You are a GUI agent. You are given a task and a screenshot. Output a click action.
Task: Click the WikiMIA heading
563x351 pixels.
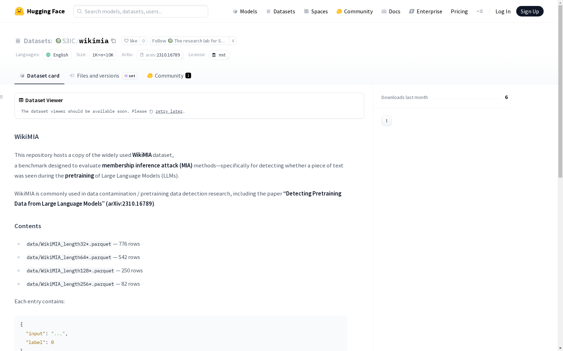27,137
